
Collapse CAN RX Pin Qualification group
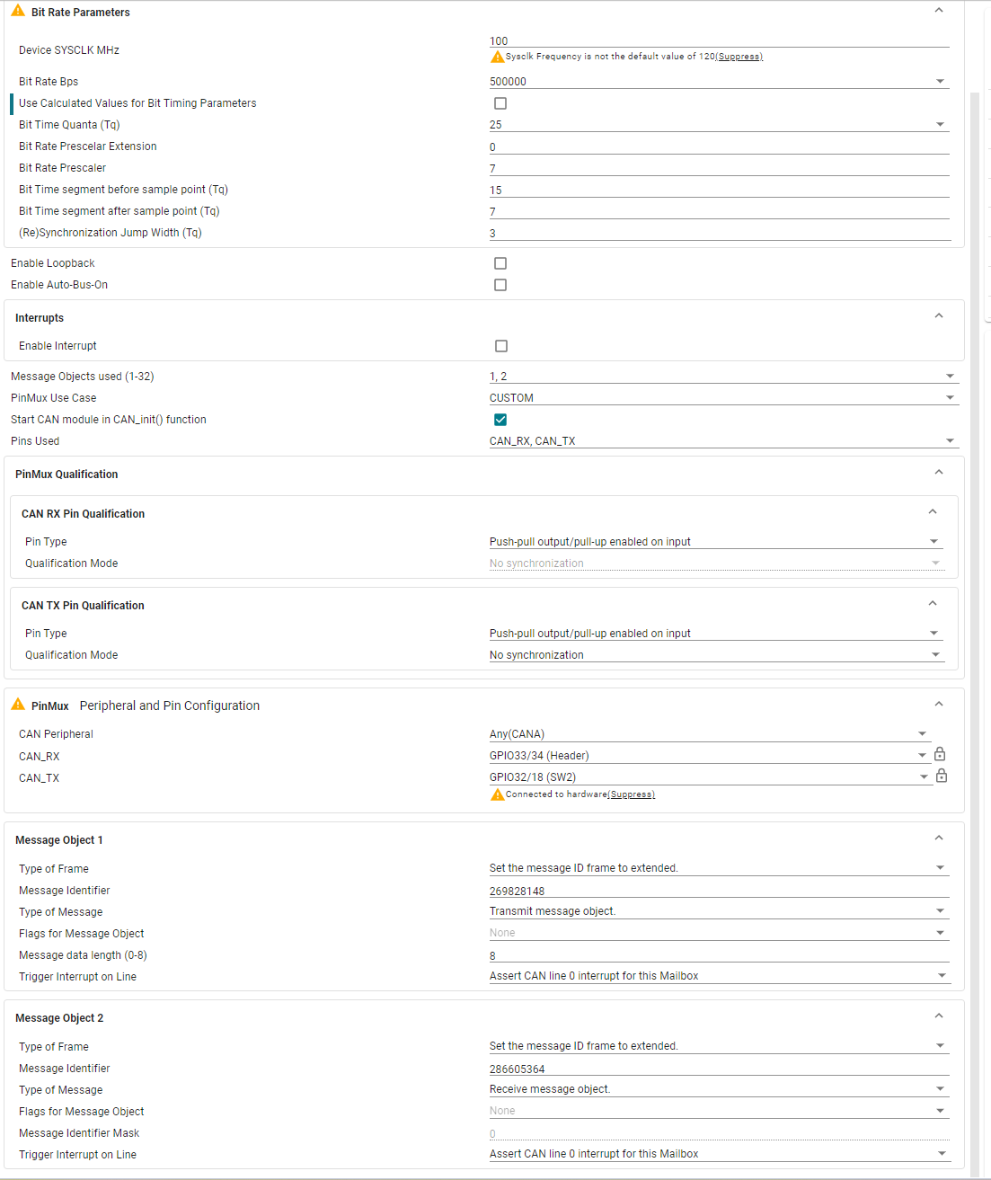pos(933,512)
